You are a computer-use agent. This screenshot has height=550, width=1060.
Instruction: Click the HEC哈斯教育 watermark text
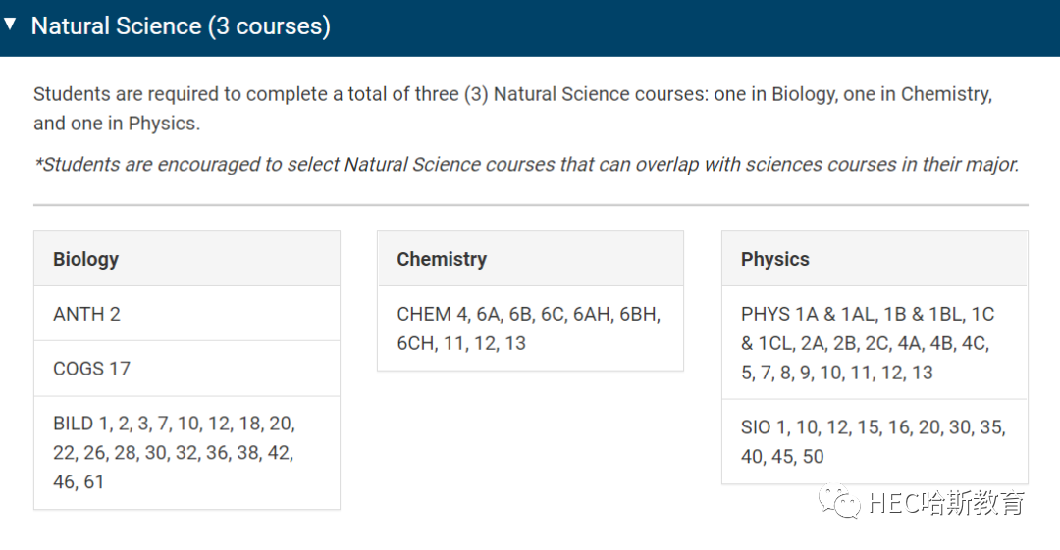point(946,503)
